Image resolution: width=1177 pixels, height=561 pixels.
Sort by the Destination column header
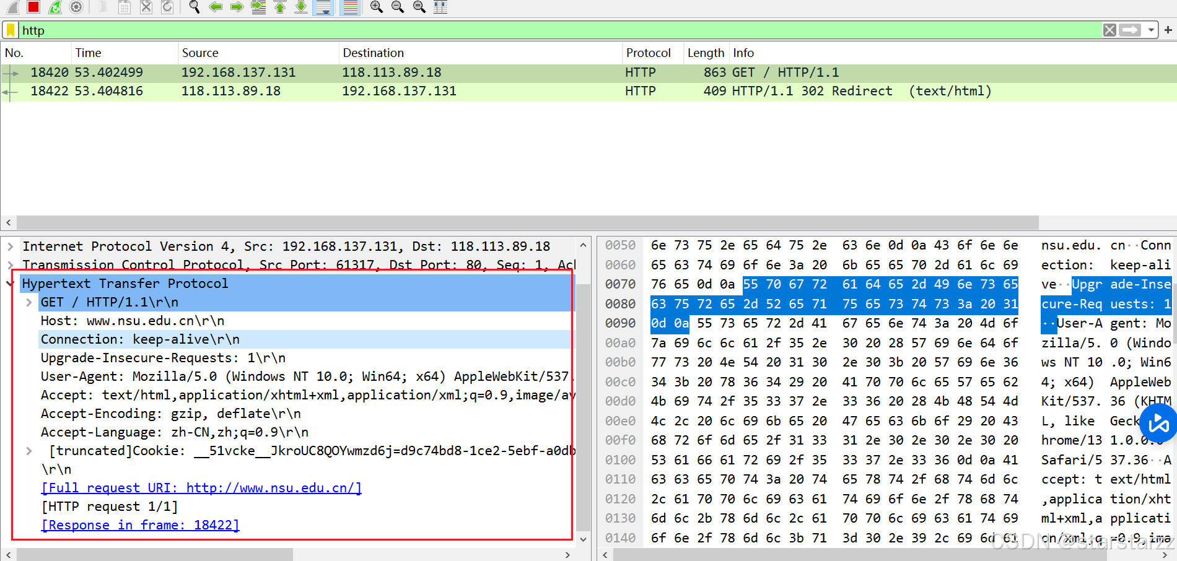(480, 53)
